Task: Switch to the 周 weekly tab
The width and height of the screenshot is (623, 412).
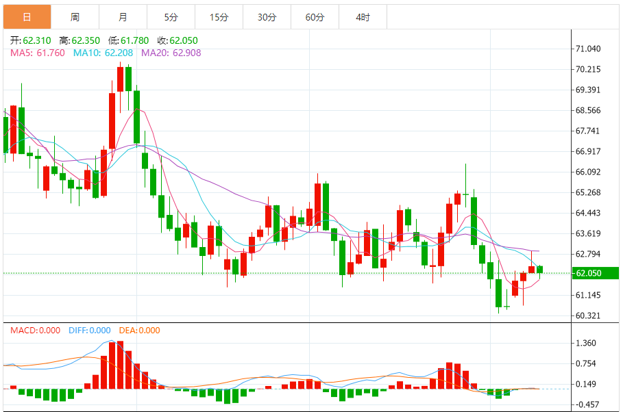Action: [x=75, y=17]
